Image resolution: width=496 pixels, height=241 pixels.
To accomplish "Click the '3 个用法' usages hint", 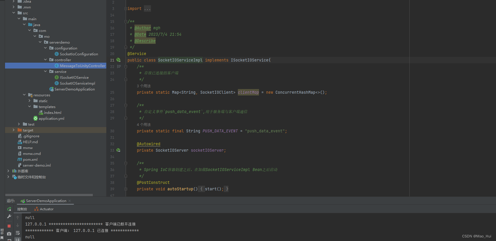I will (x=144, y=86).
